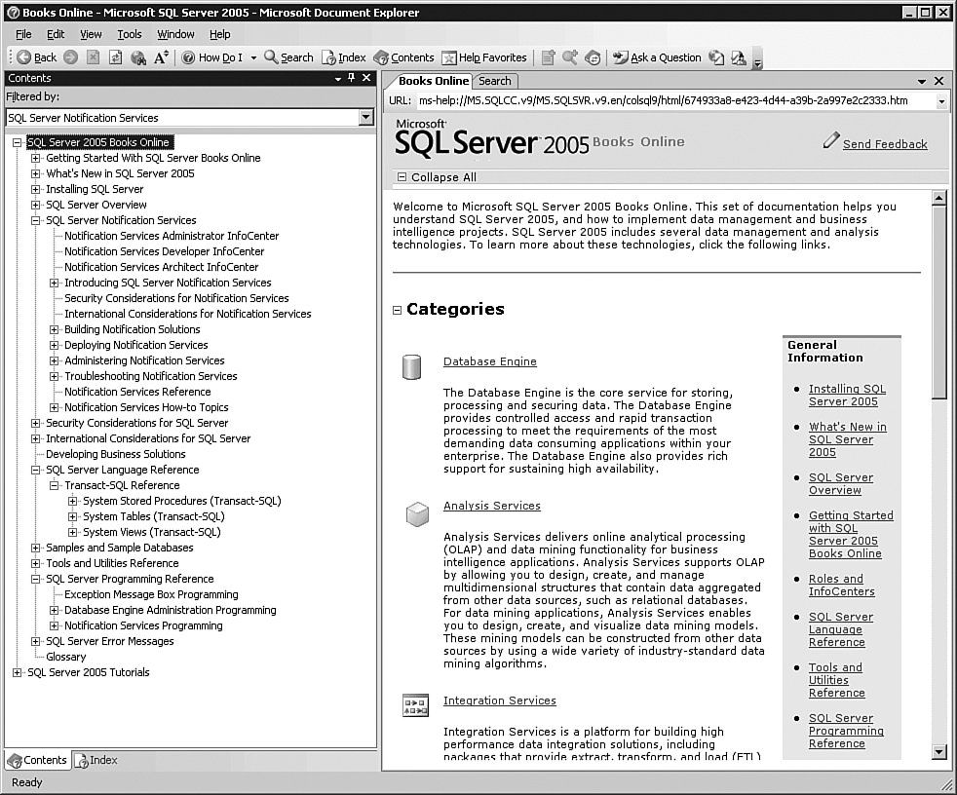Screen dimensions: 957x795
Task: Switch to the Search document tab
Action: [495, 81]
